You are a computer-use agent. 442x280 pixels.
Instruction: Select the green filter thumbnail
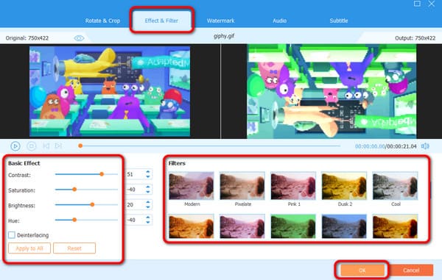pos(293,226)
